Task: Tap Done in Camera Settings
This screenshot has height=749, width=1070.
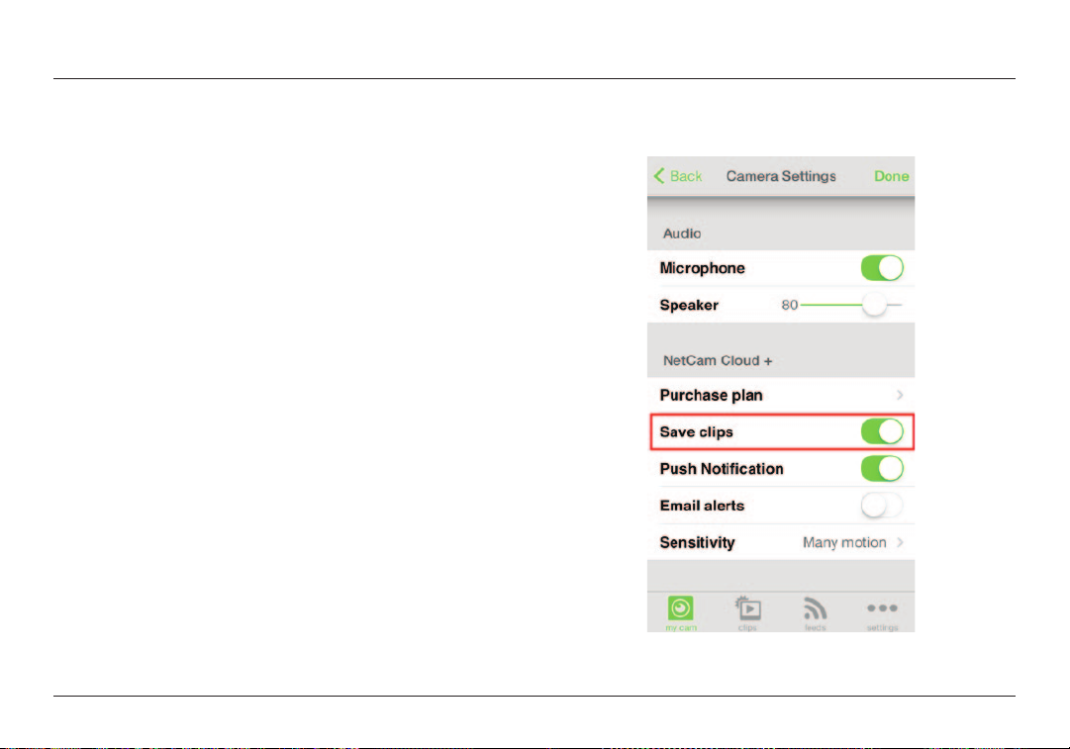Action: 891,176
